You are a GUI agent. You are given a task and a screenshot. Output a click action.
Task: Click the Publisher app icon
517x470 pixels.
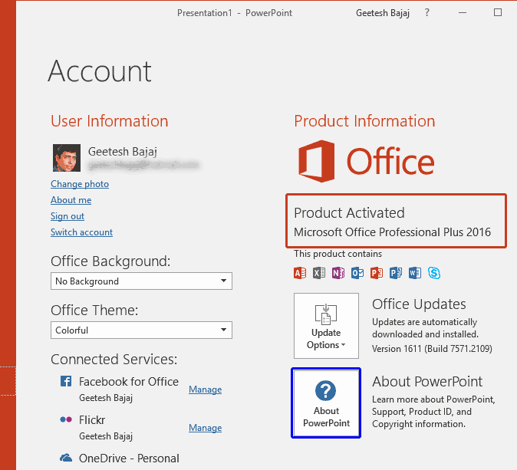coord(395,273)
